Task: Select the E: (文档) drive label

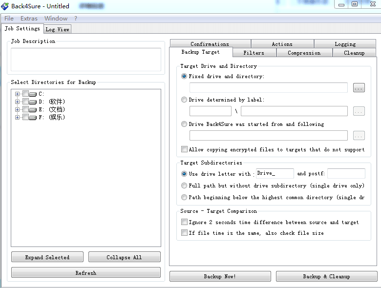Action: point(52,109)
